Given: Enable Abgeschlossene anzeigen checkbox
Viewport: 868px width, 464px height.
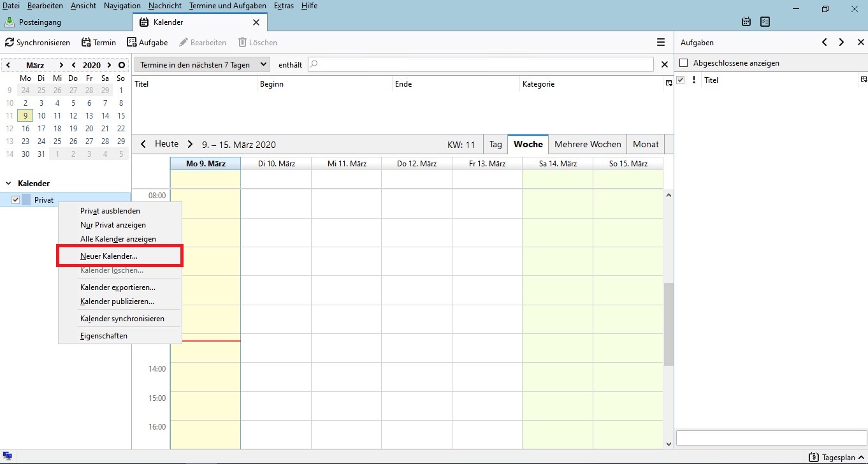Looking at the screenshot, I should 684,63.
